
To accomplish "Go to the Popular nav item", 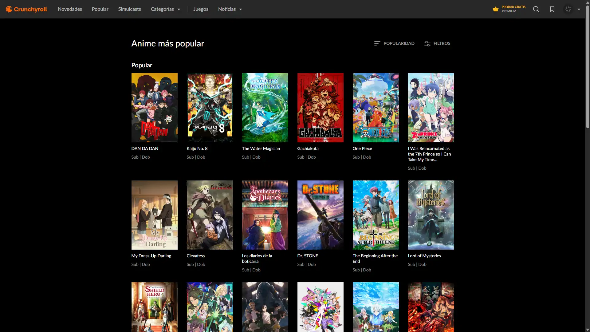I will (x=100, y=9).
